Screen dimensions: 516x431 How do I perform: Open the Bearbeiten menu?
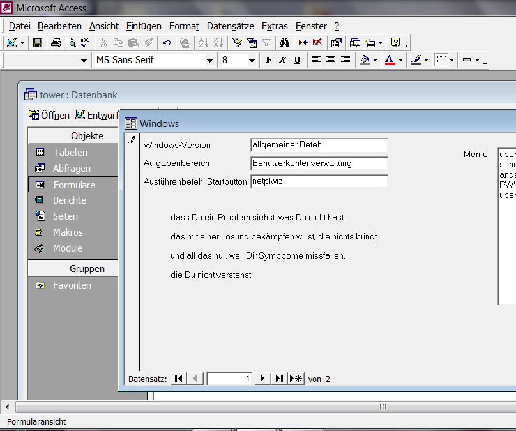pyautogui.click(x=59, y=26)
